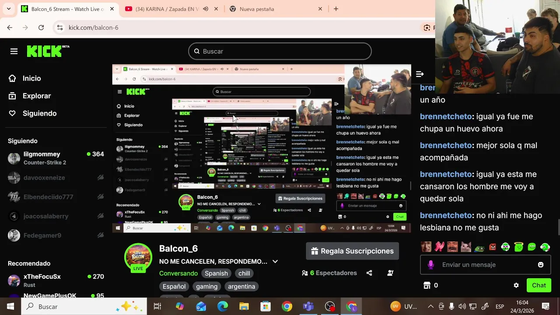Click the stream video player
Screen dimensions: 560x315
(x=262, y=149)
